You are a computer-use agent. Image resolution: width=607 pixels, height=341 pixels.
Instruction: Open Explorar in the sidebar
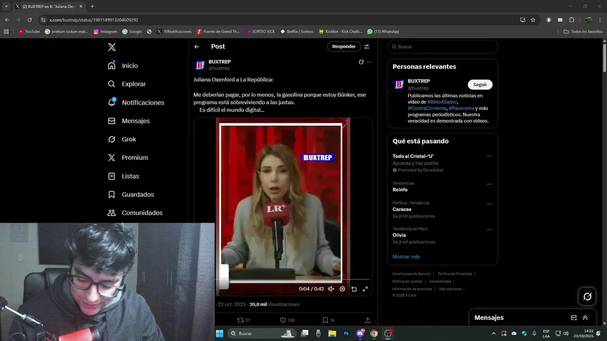[127, 84]
